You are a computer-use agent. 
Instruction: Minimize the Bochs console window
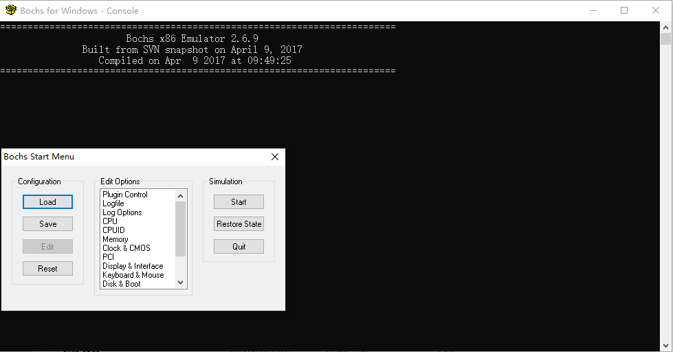pyautogui.click(x=593, y=11)
